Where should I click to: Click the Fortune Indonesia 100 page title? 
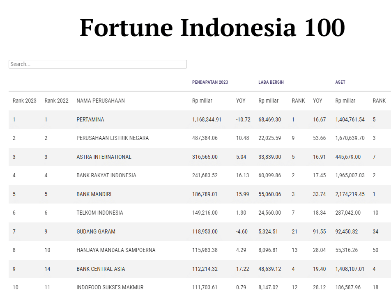(212, 28)
